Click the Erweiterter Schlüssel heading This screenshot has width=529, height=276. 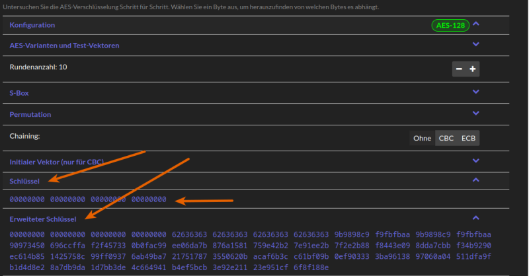pos(43,219)
